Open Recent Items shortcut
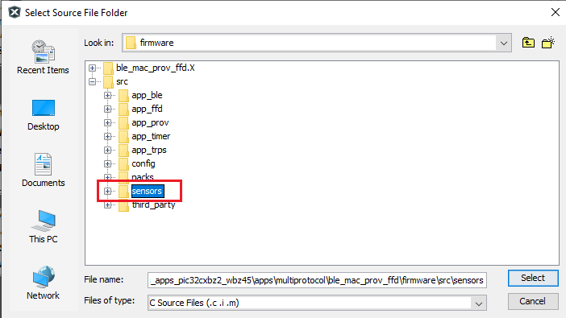 pyautogui.click(x=43, y=57)
